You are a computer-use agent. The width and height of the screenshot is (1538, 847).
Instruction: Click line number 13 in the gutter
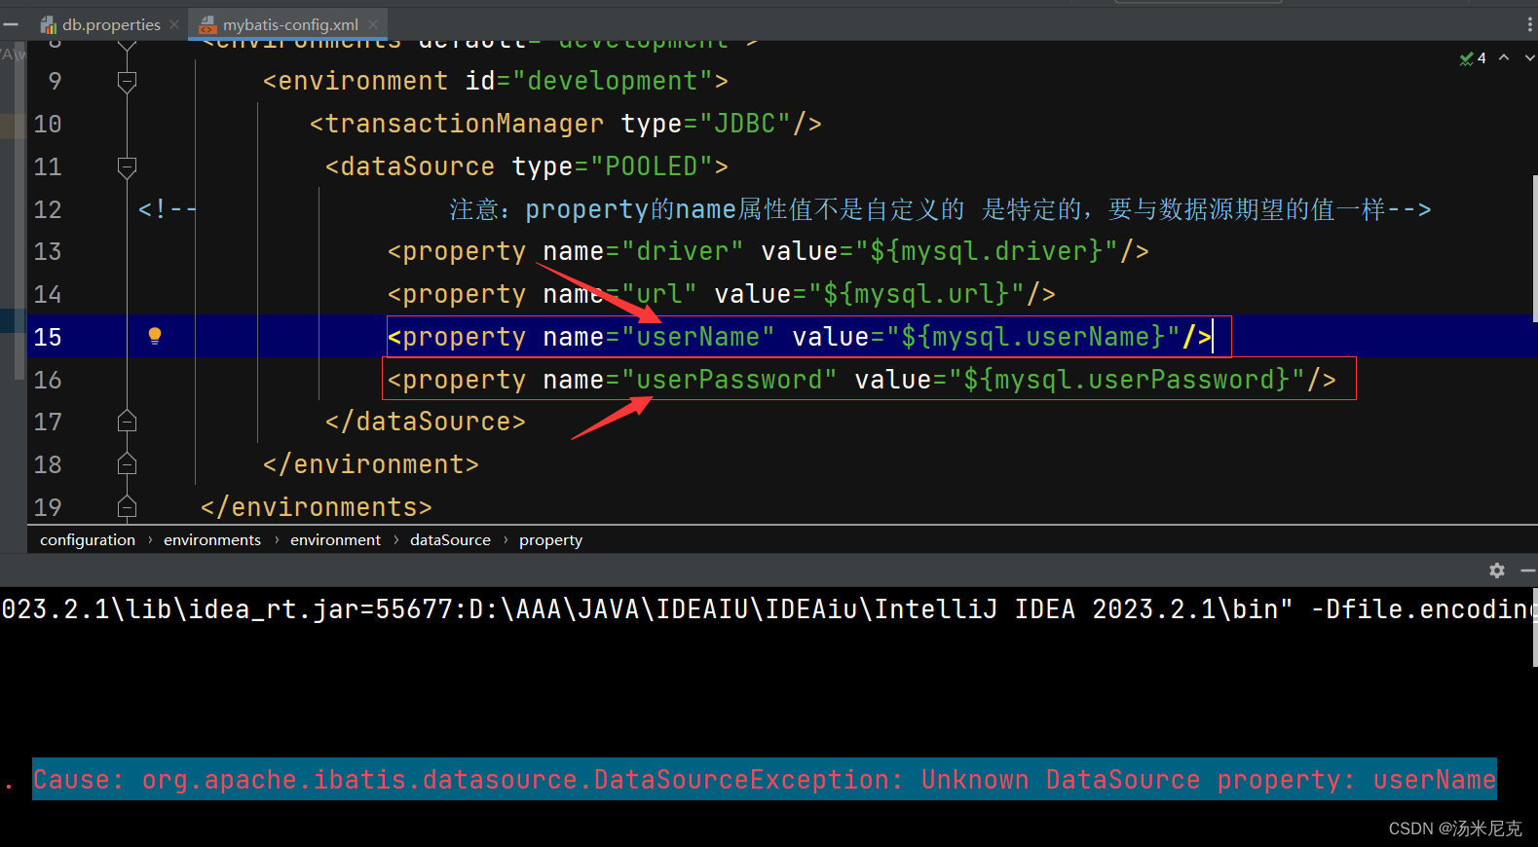tap(48, 251)
